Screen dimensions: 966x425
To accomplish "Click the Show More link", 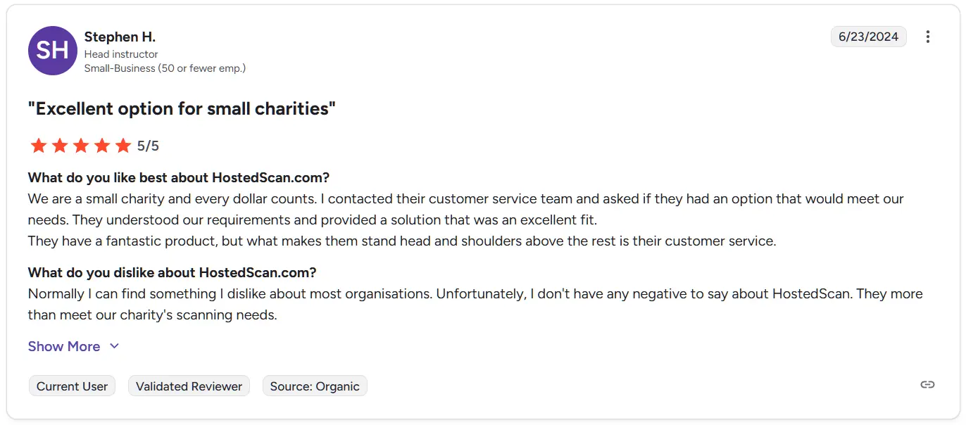I will [64, 346].
